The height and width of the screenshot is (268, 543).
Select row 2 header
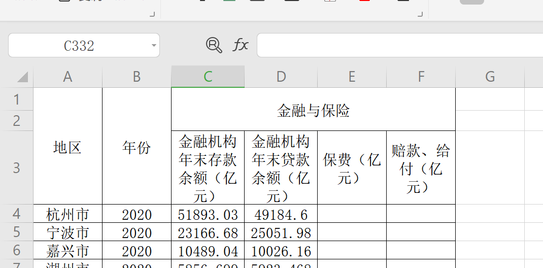pos(17,121)
